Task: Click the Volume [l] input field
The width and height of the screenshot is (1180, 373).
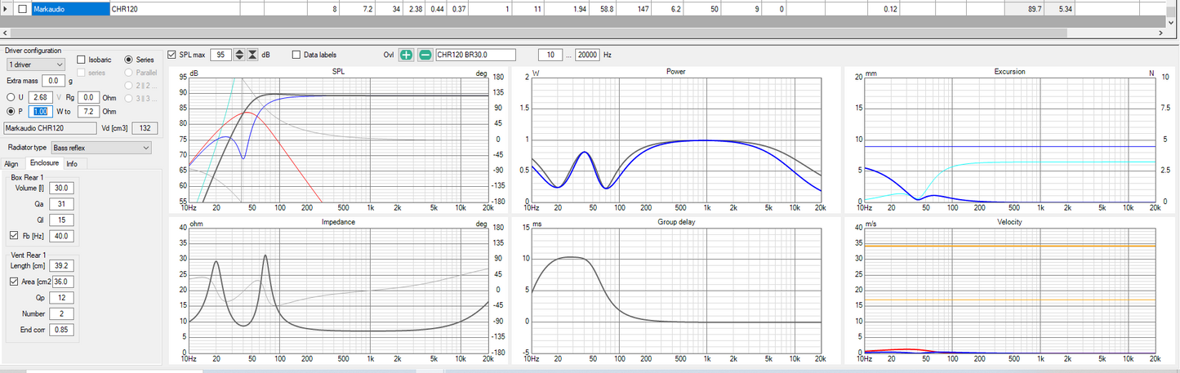Action: pos(61,188)
